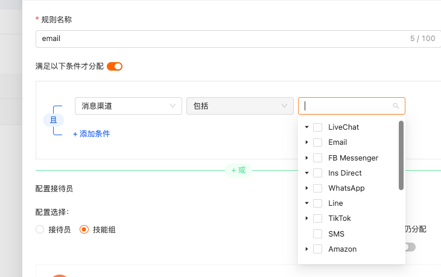This screenshot has height=277, width=441.
Task: Expand the FB Messenger tree arrow
Action: click(x=306, y=158)
